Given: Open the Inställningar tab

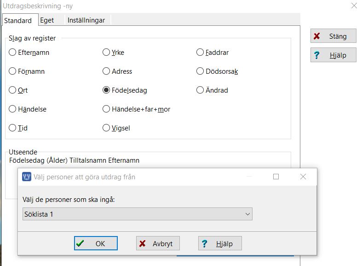Looking at the screenshot, I should (86, 20).
